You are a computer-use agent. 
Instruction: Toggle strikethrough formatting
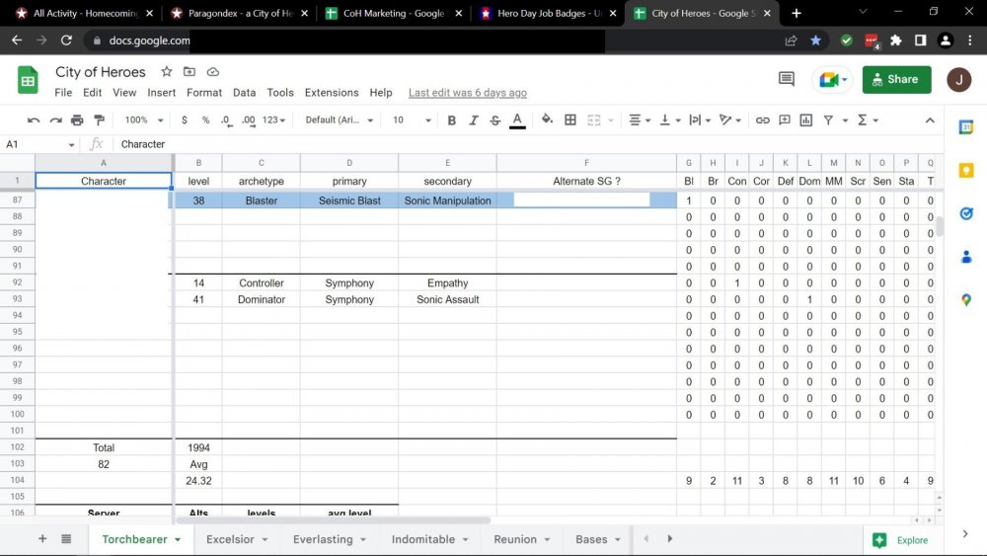(x=494, y=119)
